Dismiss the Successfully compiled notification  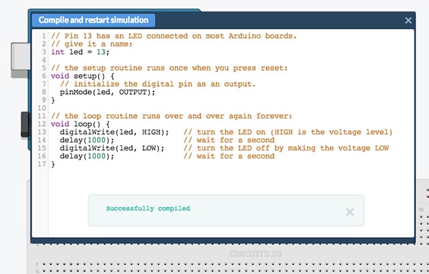coord(349,212)
